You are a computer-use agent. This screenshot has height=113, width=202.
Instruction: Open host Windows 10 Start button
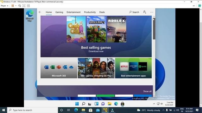point(3,110)
